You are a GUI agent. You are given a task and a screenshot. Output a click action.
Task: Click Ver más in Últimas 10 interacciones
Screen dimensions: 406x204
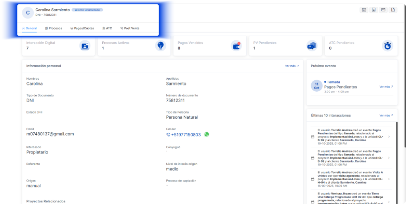pyautogui.click(x=386, y=115)
